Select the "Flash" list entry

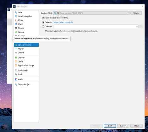(x=26, y=74)
